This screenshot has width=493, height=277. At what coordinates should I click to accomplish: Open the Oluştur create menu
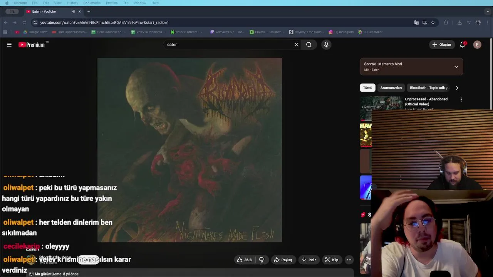pos(441,45)
